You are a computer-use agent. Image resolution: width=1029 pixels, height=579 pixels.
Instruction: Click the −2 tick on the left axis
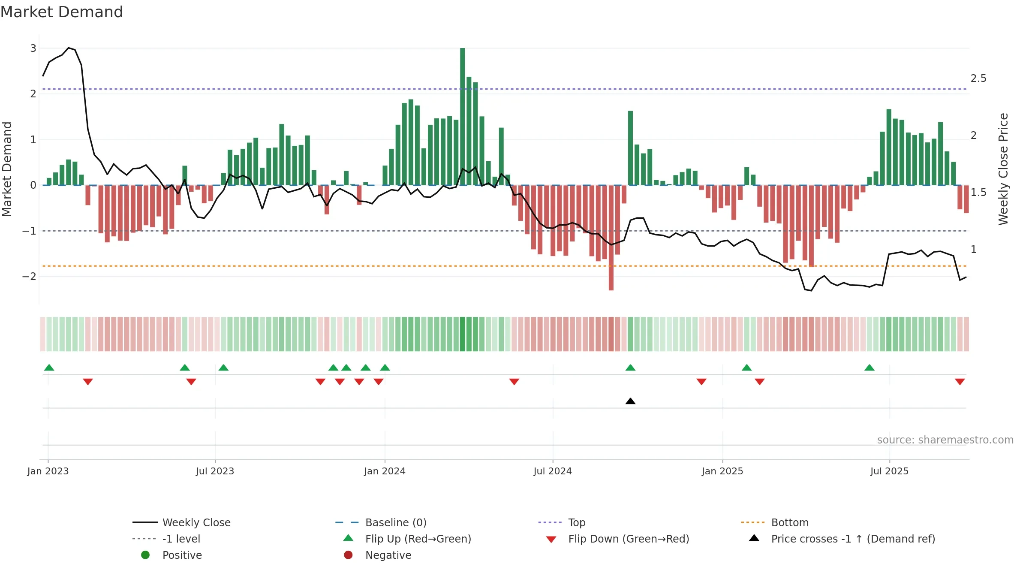pos(29,277)
